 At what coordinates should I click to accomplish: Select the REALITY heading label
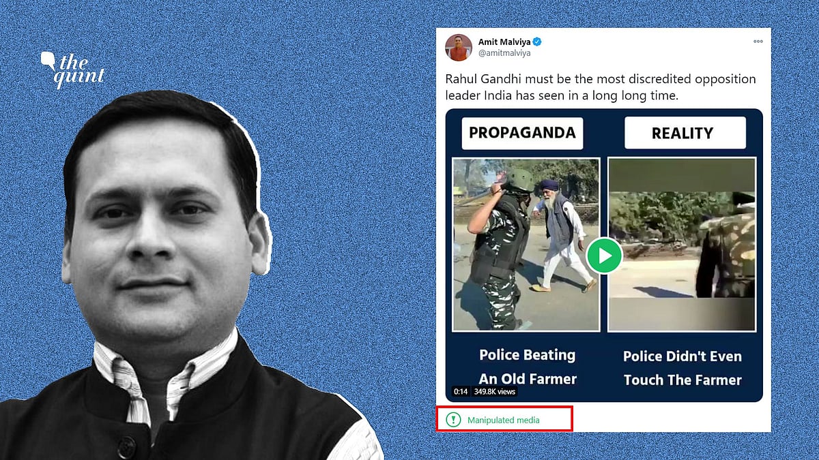[685, 134]
